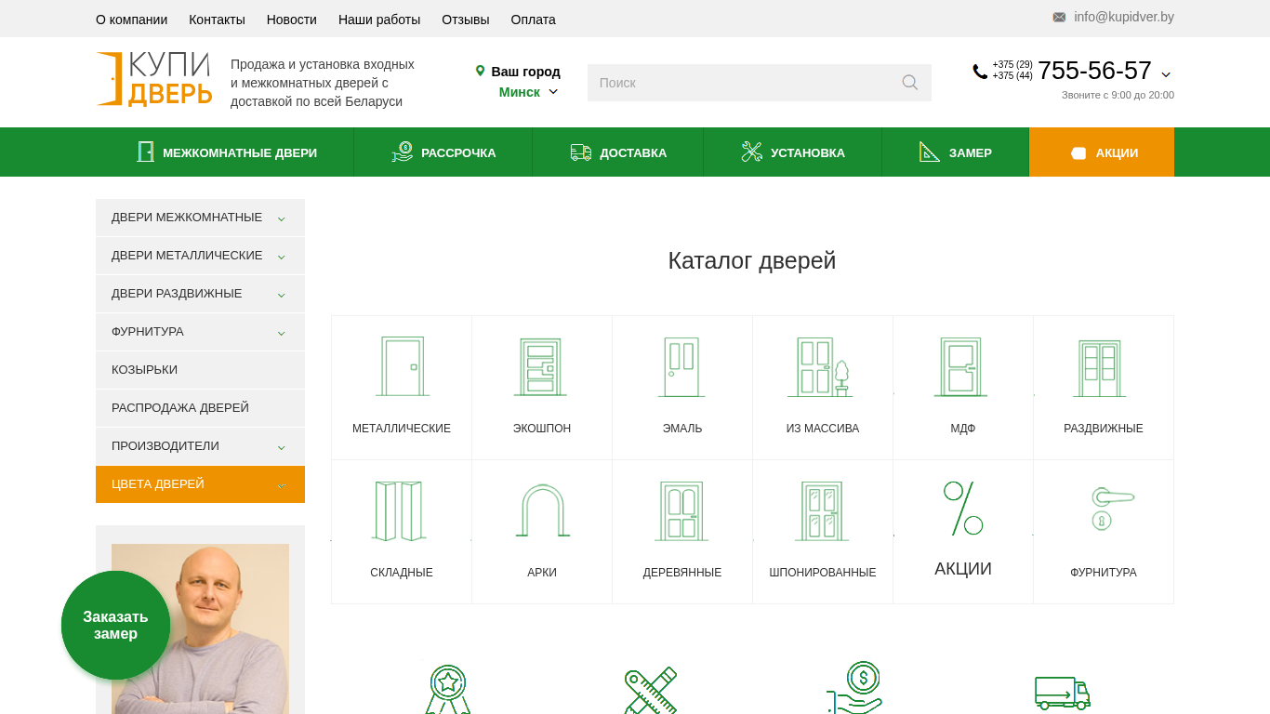The height and width of the screenshot is (714, 1270).
Task: Open the Минск city dropdown
Action: (x=528, y=92)
